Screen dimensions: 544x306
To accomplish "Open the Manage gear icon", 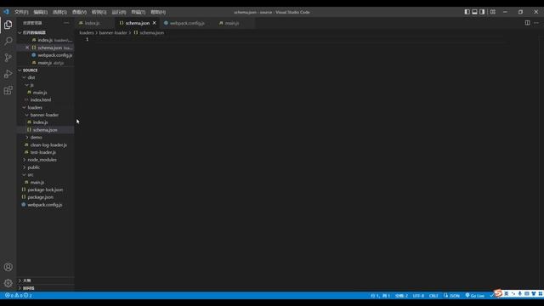I will pos(8,283).
